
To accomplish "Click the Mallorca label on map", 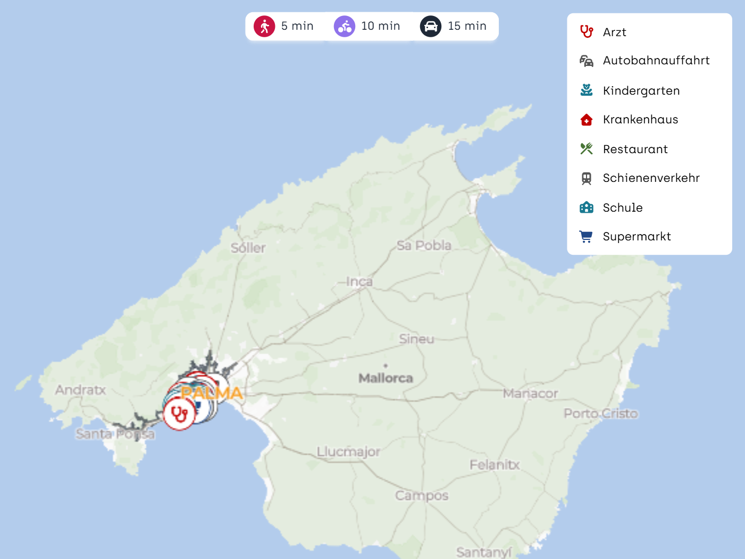I will 386,378.
